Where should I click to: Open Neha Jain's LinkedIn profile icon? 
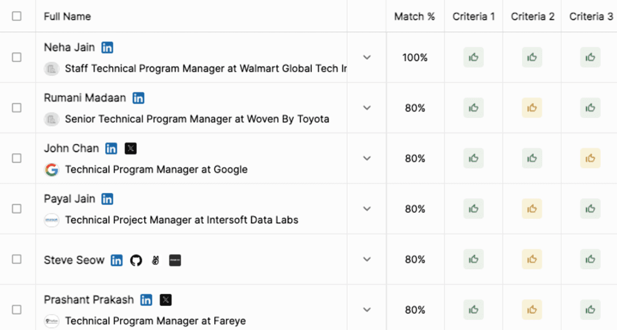[107, 48]
